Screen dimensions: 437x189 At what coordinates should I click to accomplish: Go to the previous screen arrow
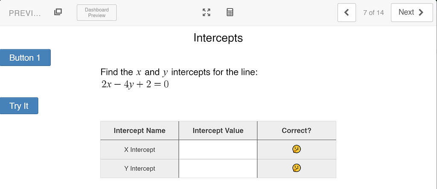[347, 12]
